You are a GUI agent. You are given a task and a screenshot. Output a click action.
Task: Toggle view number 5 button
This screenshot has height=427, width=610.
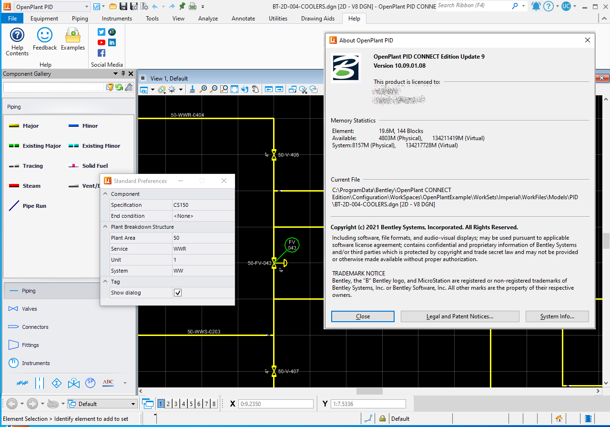coord(192,404)
